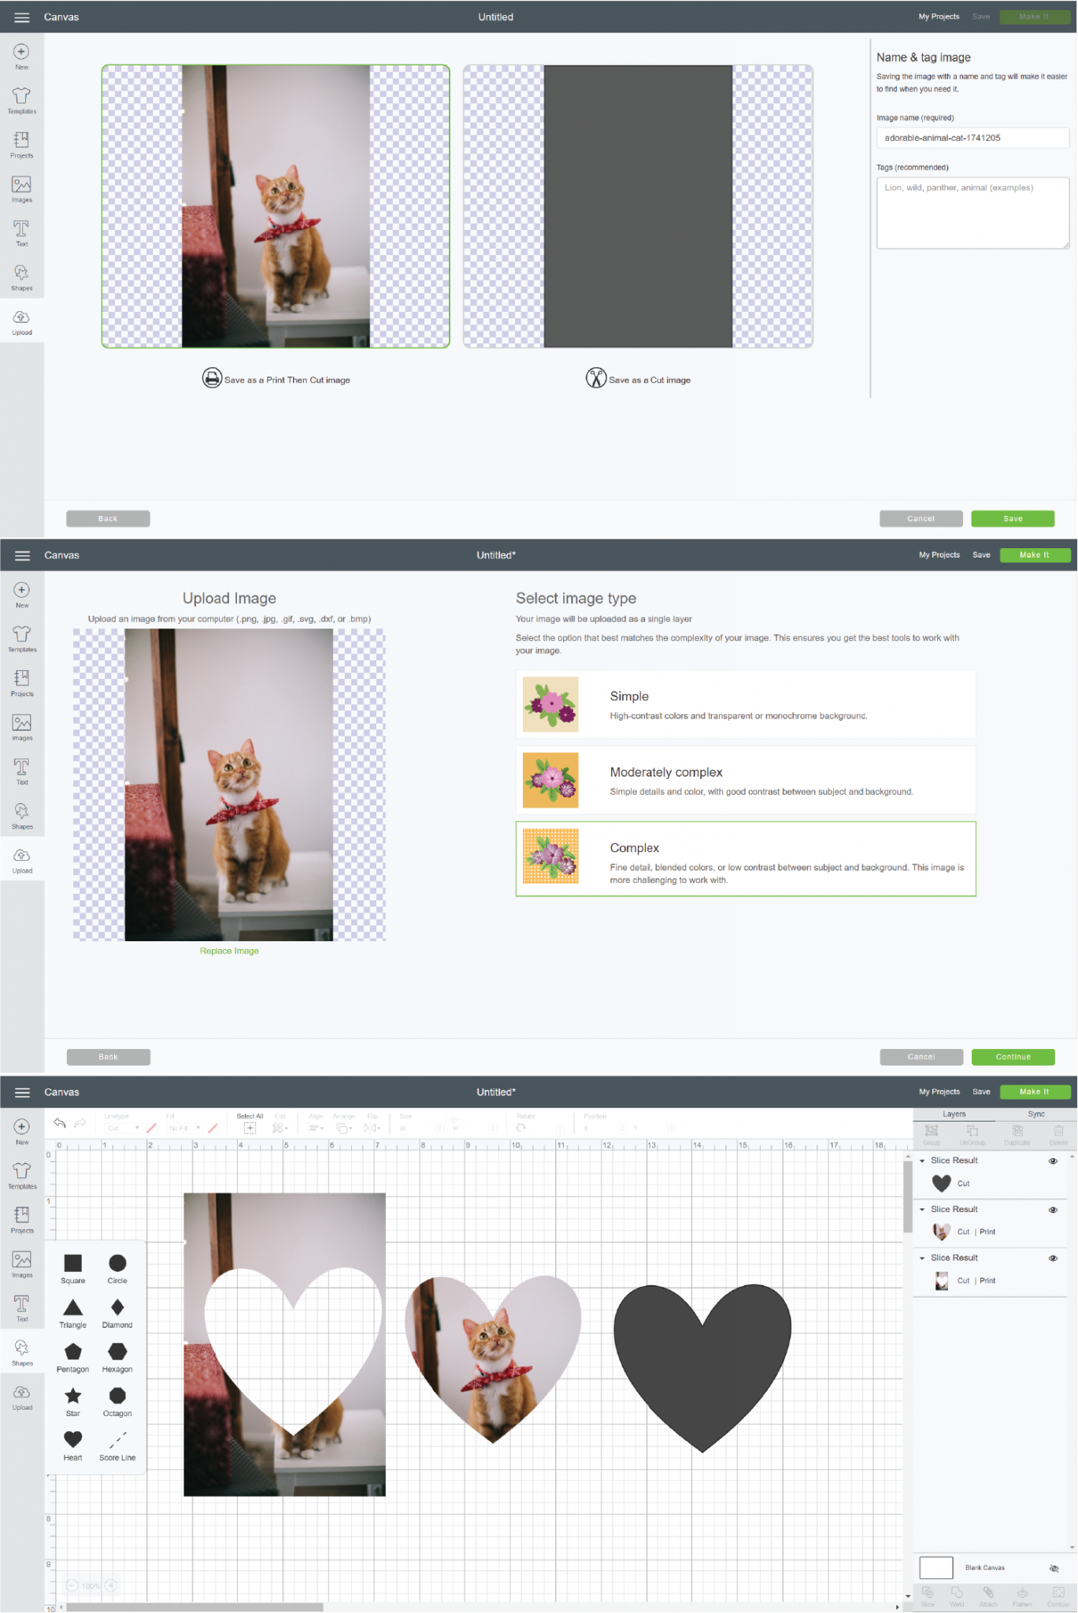Click the white Blank Canvas color swatch
The image size is (1078, 1613).
click(x=936, y=1567)
